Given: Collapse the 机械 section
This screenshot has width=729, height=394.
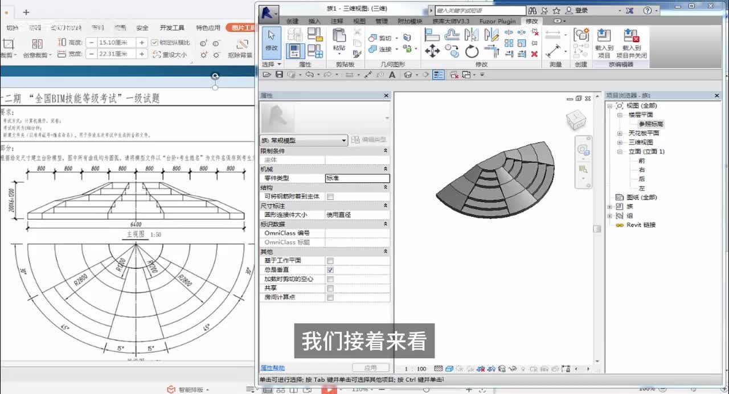Looking at the screenshot, I should pyautogui.click(x=386, y=169).
